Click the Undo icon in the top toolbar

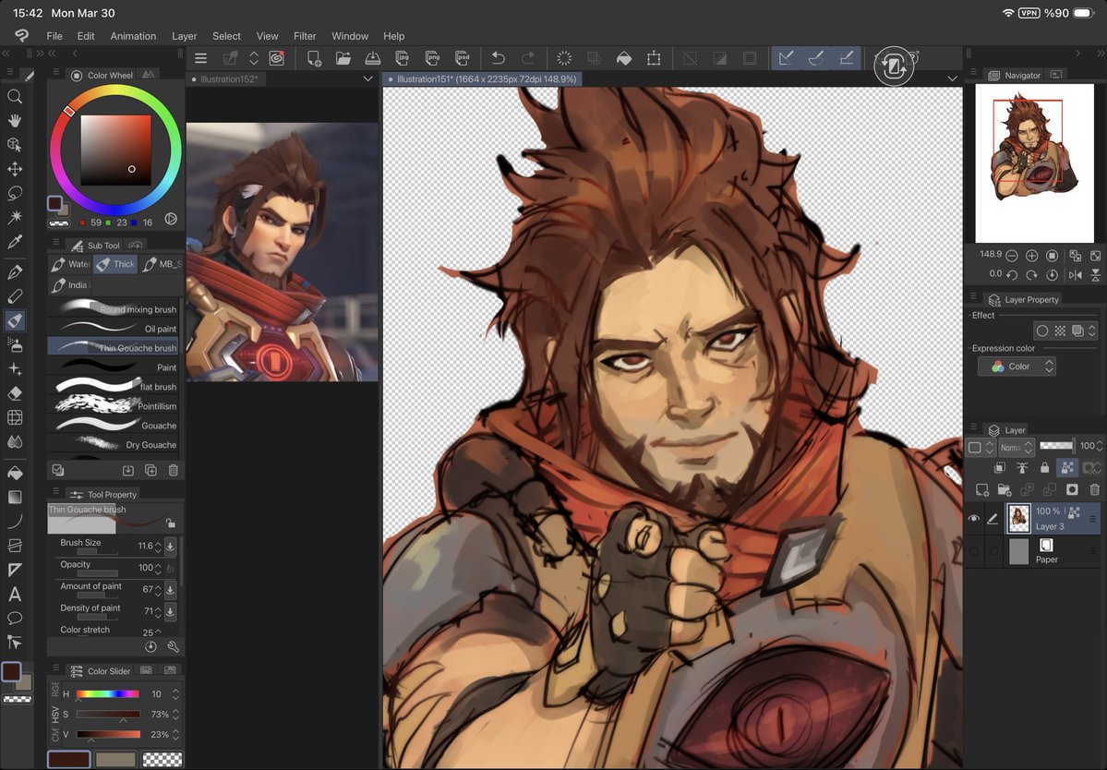tap(499, 57)
